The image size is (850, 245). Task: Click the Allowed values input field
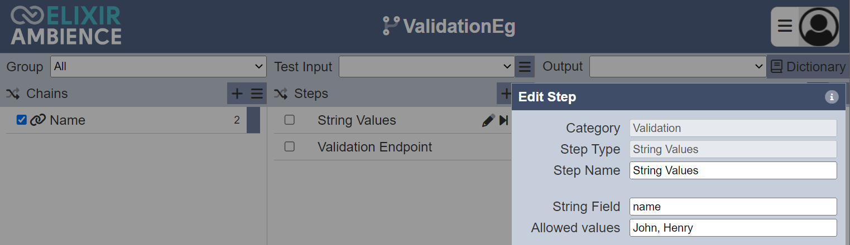pos(733,227)
